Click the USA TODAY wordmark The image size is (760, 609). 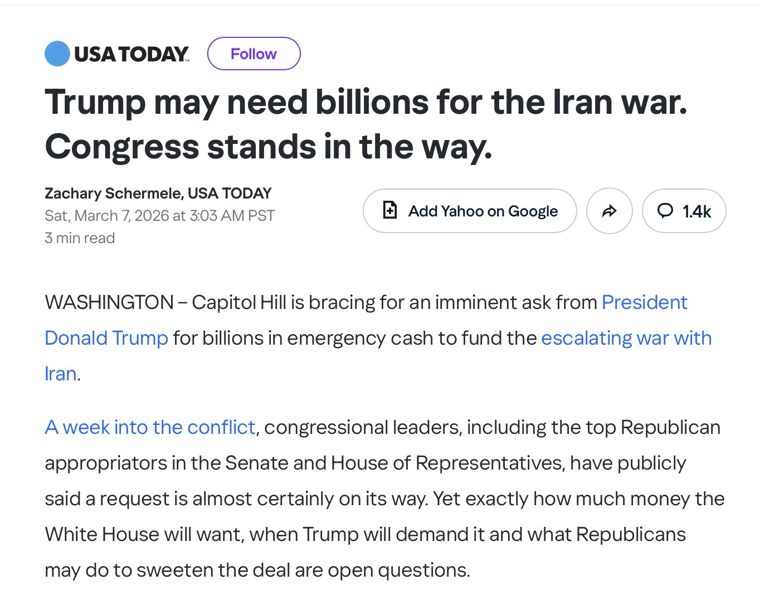tap(131, 54)
